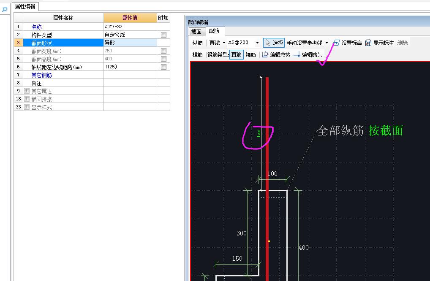Click the 名称 value ZDYX-32

pos(130,27)
